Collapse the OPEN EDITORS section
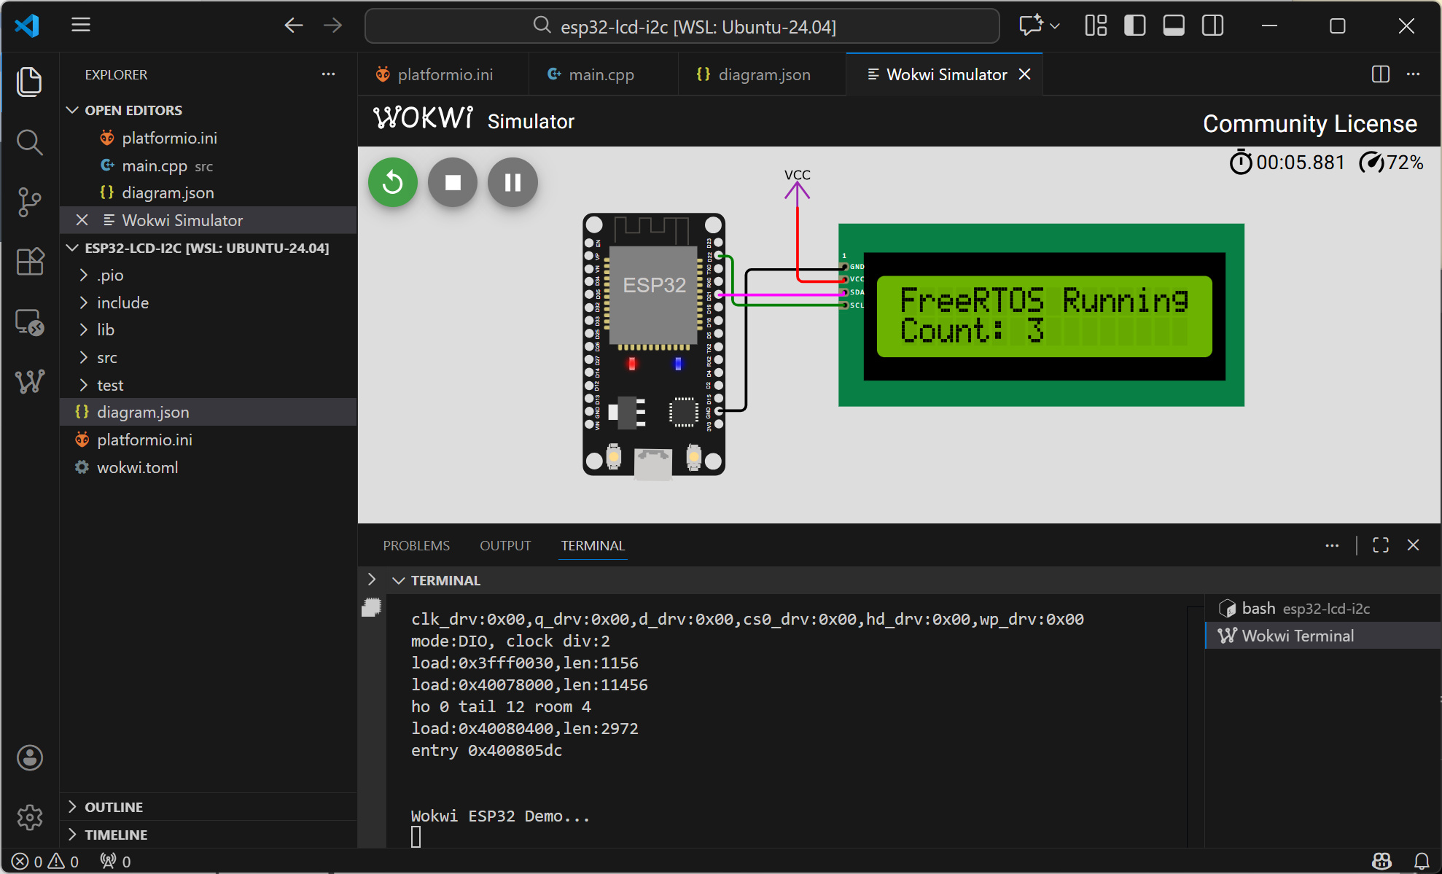Viewport: 1442px width, 874px height. [x=133, y=110]
